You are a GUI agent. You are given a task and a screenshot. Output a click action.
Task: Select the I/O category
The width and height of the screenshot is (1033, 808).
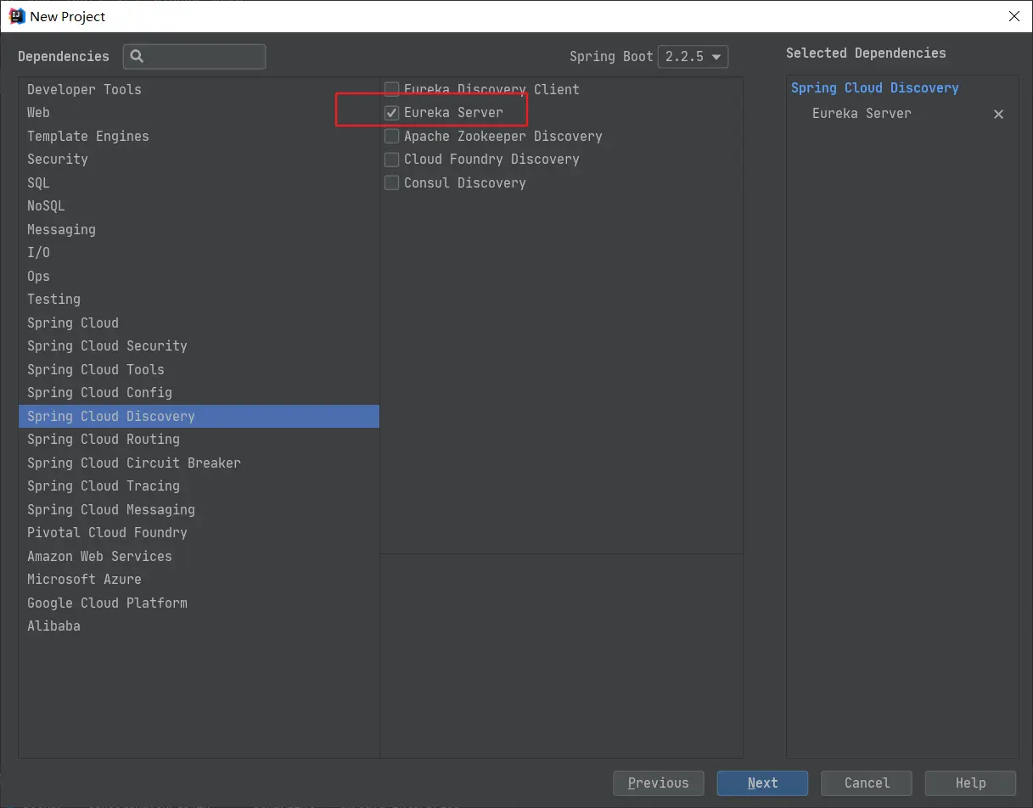pyautogui.click(x=199, y=253)
